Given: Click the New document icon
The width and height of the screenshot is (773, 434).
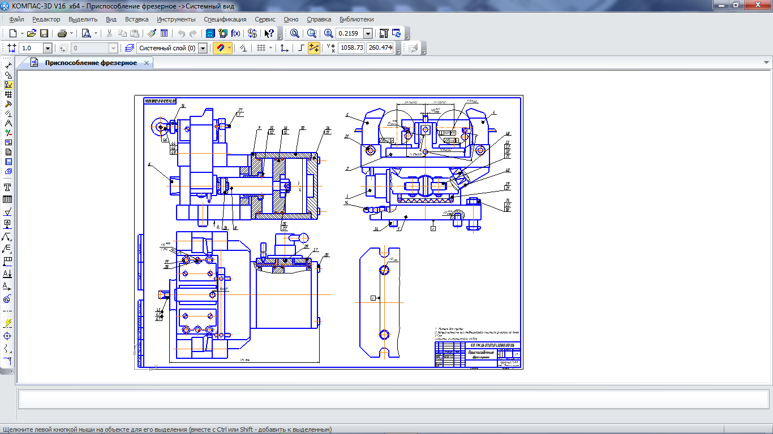Looking at the screenshot, I should [12, 33].
